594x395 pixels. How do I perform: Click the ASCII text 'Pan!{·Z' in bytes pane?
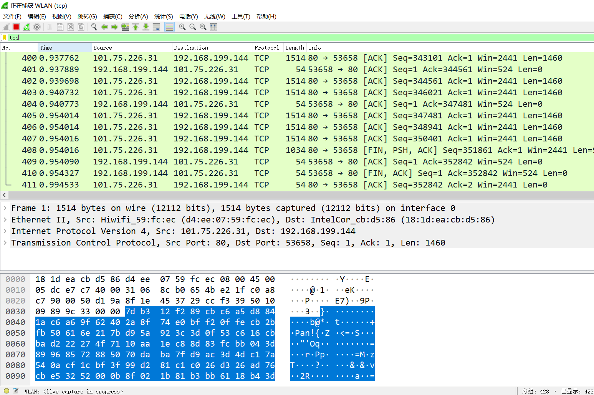pyautogui.click(x=312, y=333)
